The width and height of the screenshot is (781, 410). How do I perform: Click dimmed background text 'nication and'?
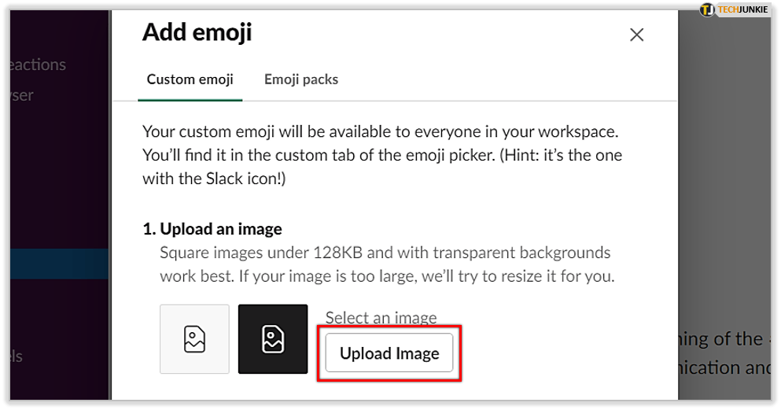[721, 368]
